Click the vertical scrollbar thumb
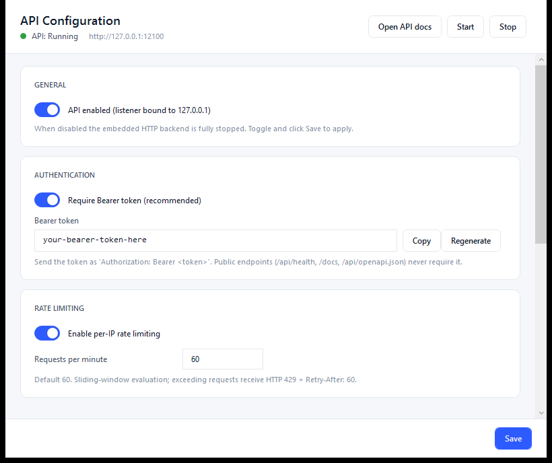The image size is (552, 463). tap(541, 154)
